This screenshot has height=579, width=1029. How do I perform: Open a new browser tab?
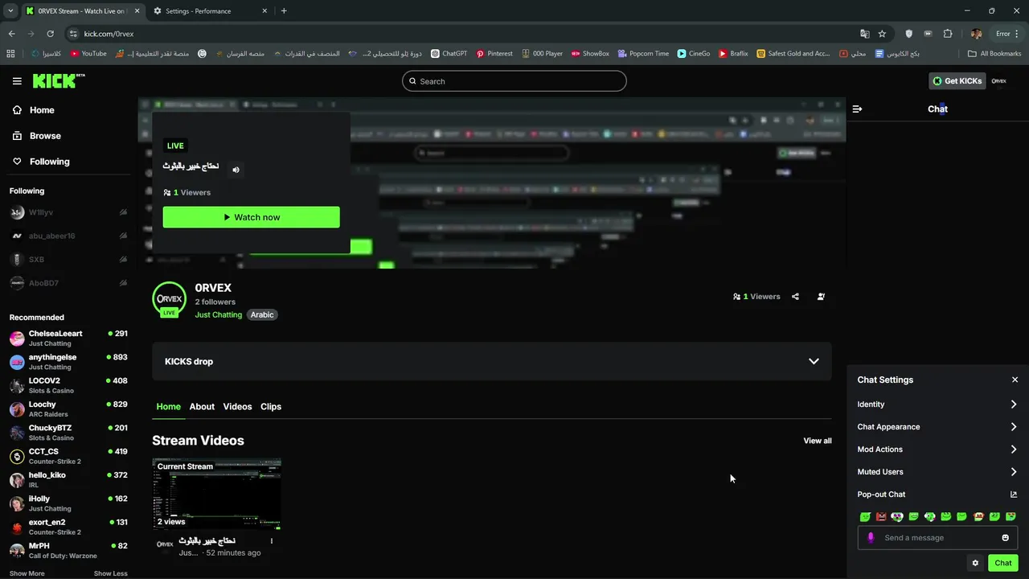284,11
